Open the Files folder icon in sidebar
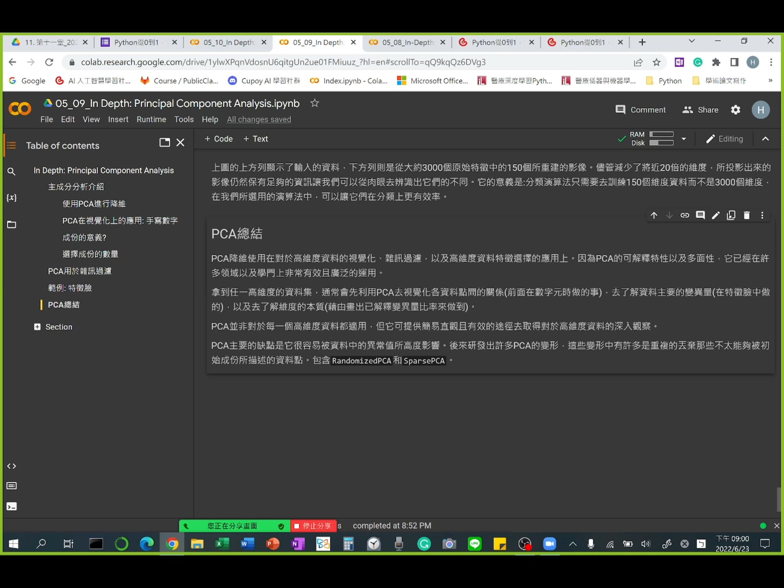 click(x=11, y=224)
